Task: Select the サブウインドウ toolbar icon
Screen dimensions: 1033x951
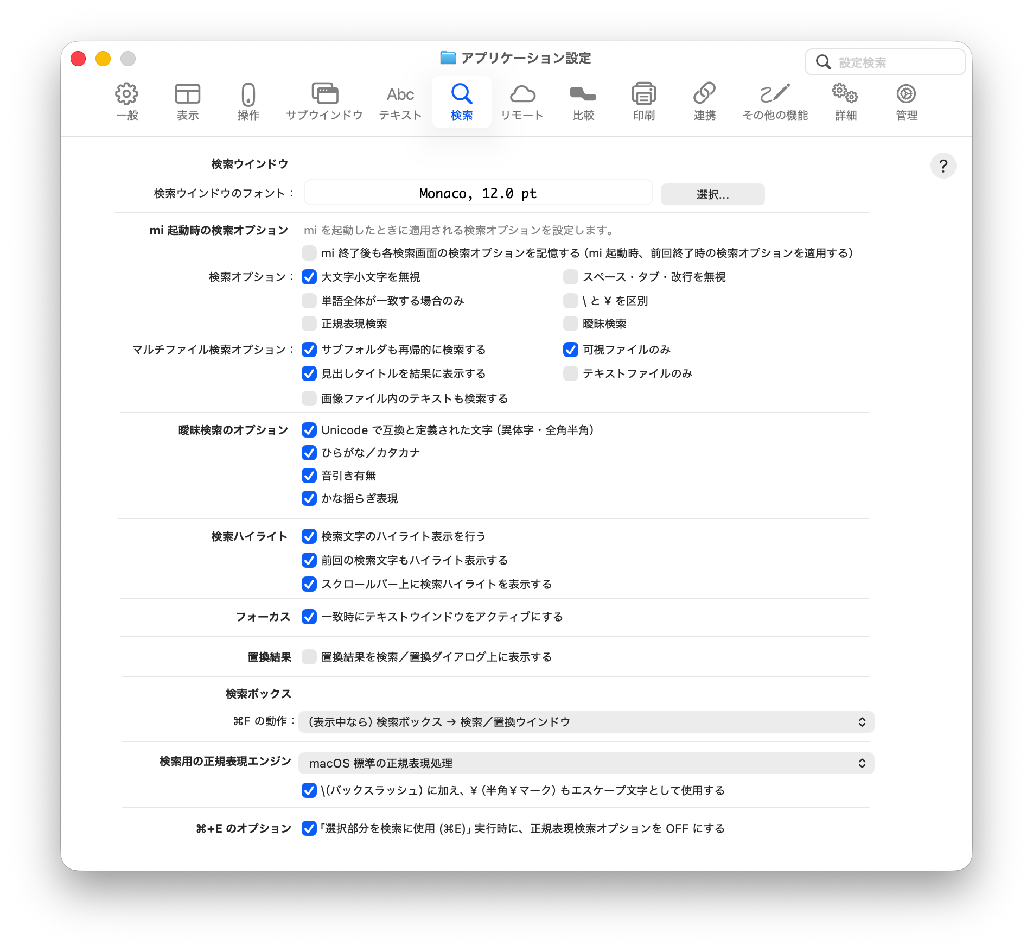Action: (x=324, y=94)
